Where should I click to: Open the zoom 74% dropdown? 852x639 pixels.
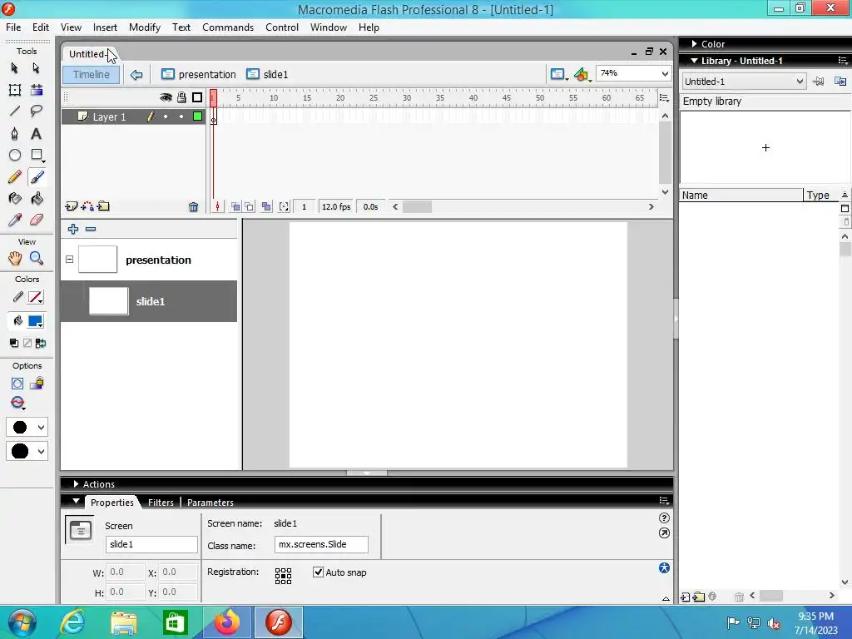665,73
